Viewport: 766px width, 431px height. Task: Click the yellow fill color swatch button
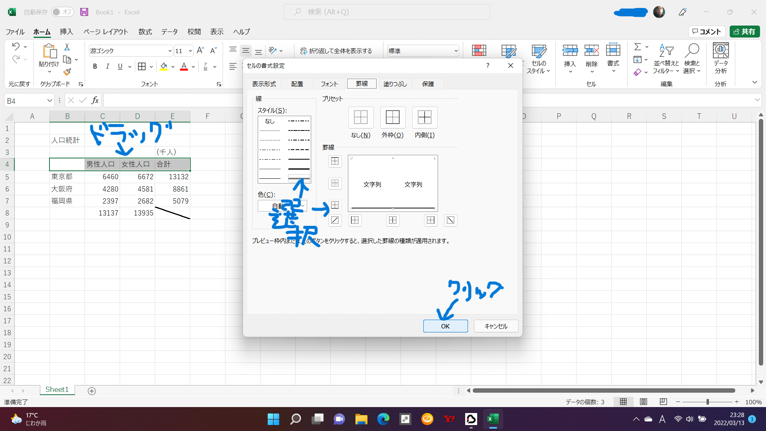[x=164, y=67]
